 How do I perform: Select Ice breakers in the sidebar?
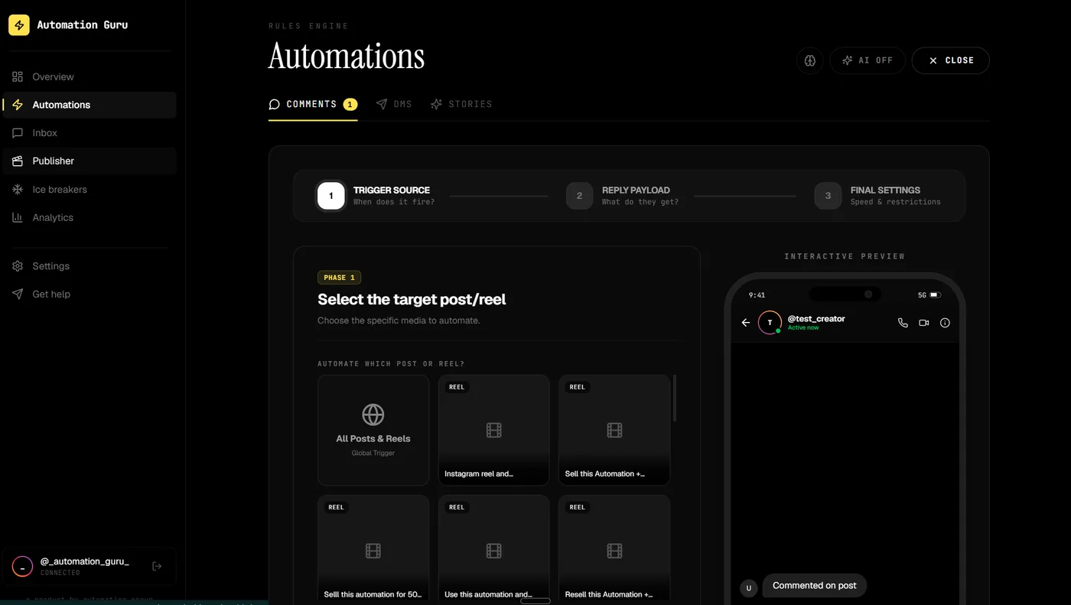coord(90,190)
